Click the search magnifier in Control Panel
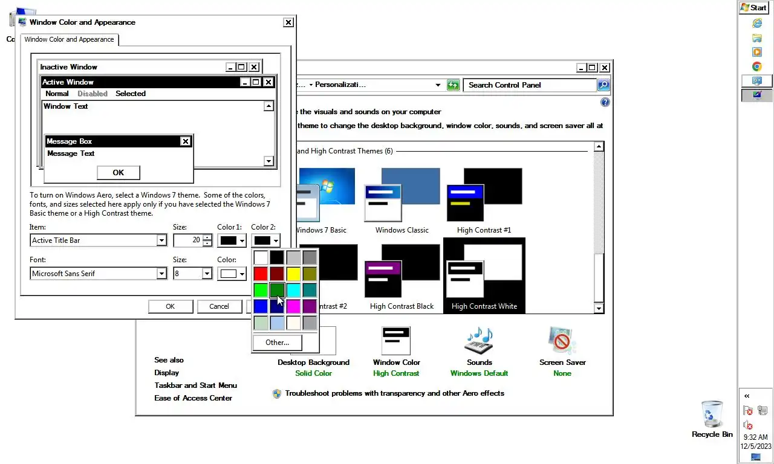Viewport: 774px width, 464px height. 603,85
